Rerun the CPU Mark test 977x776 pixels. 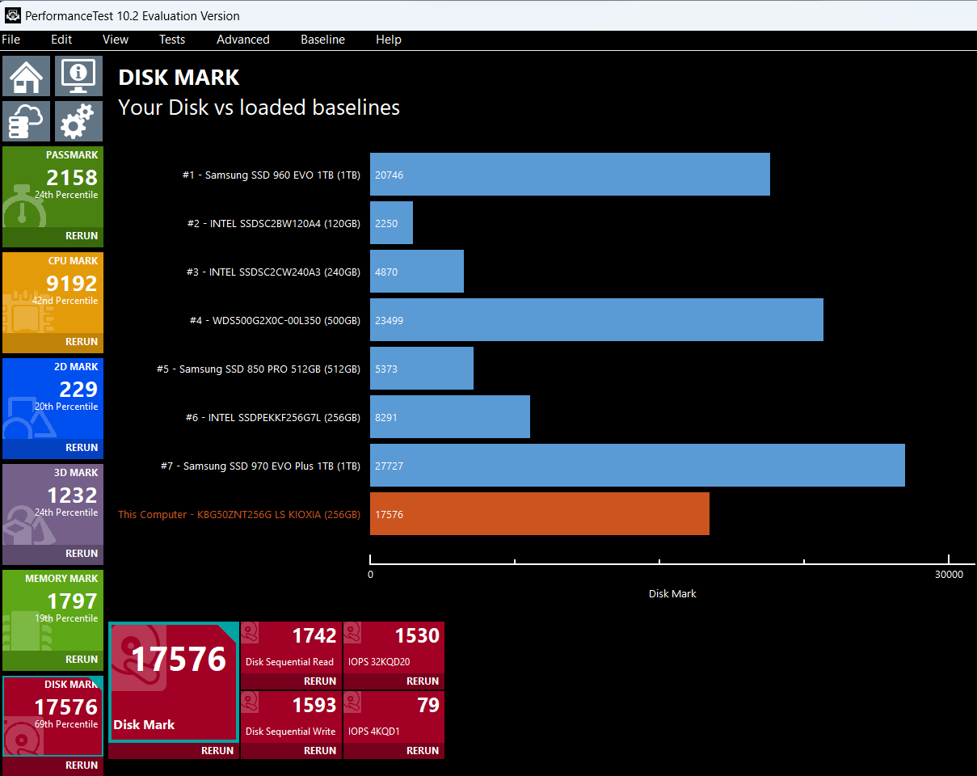pyautogui.click(x=82, y=342)
